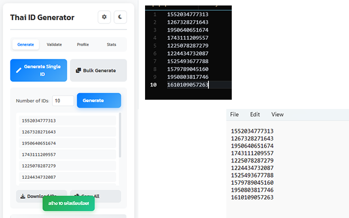Screen dimensions: 349x218
Task: Click line 10 in the code editor
Action: [x=188, y=85]
